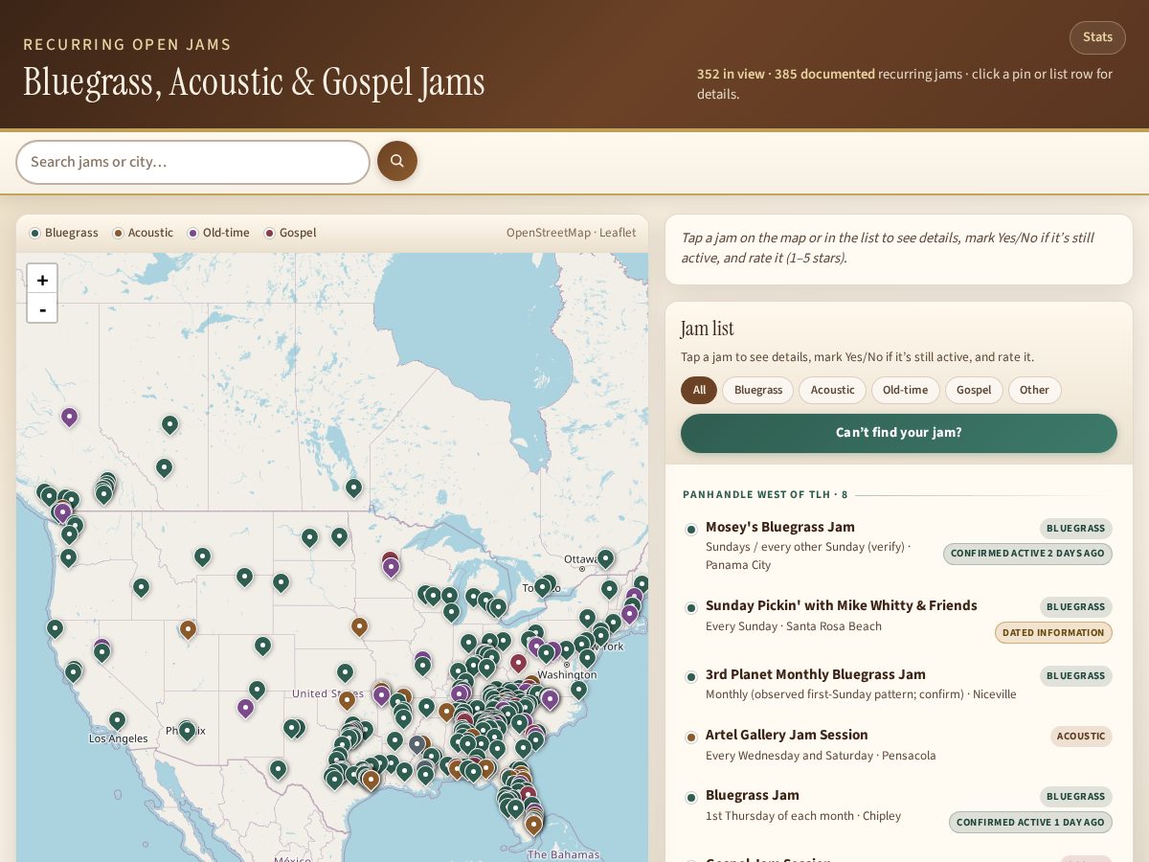Filter jam list by Bluegrass

[758, 390]
